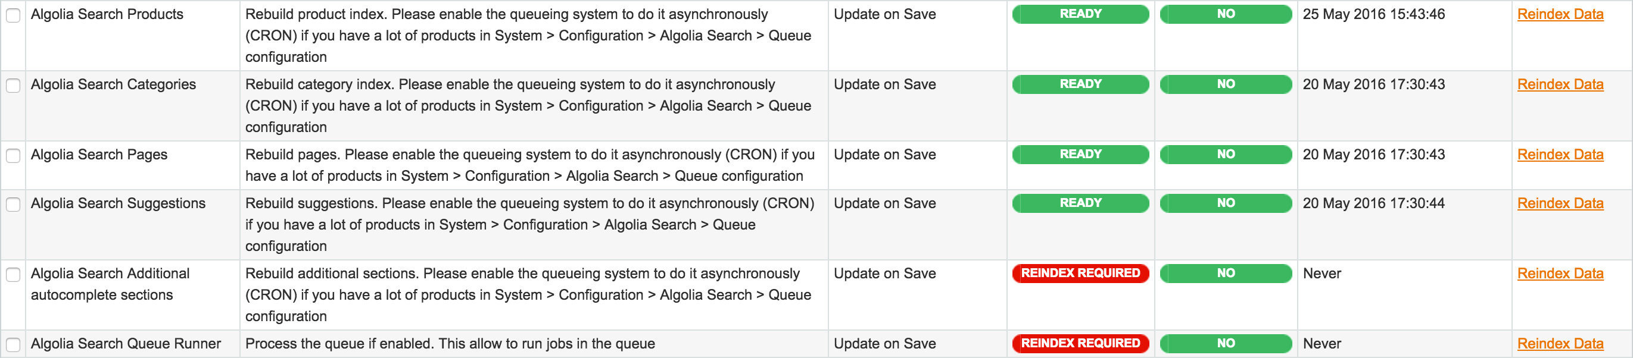The image size is (1633, 358).
Task: Click the READY badge on Algolia Search Categories row
Action: click(1080, 84)
